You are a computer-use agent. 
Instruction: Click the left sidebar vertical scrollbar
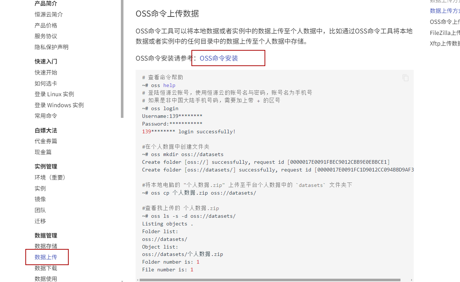(x=122, y=59)
